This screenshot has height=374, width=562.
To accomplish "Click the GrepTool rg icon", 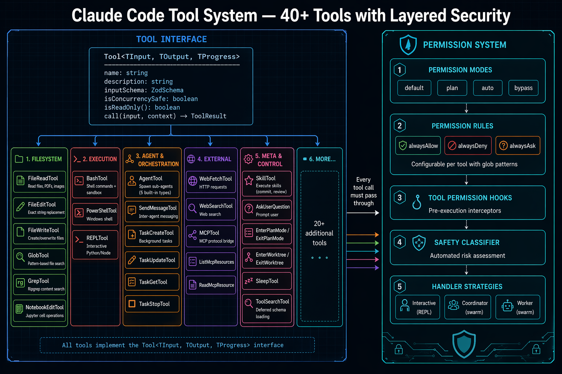I will [20, 283].
